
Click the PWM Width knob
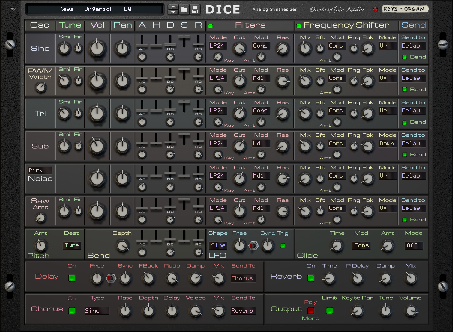(41, 87)
